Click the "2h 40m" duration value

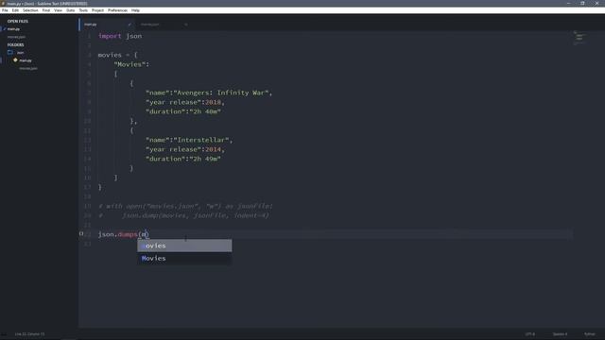[x=205, y=111]
